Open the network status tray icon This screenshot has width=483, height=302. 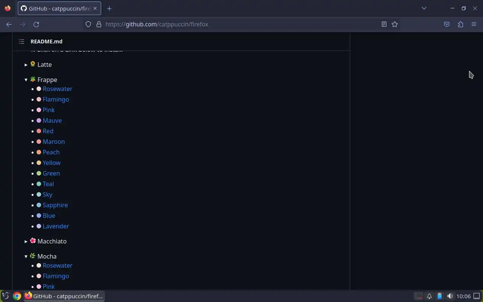pyautogui.click(x=419, y=296)
